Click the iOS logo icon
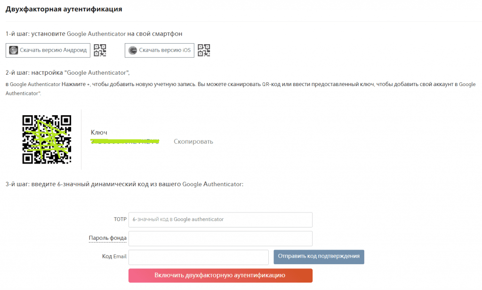Screen dimensions: 482x290 coord(132,50)
